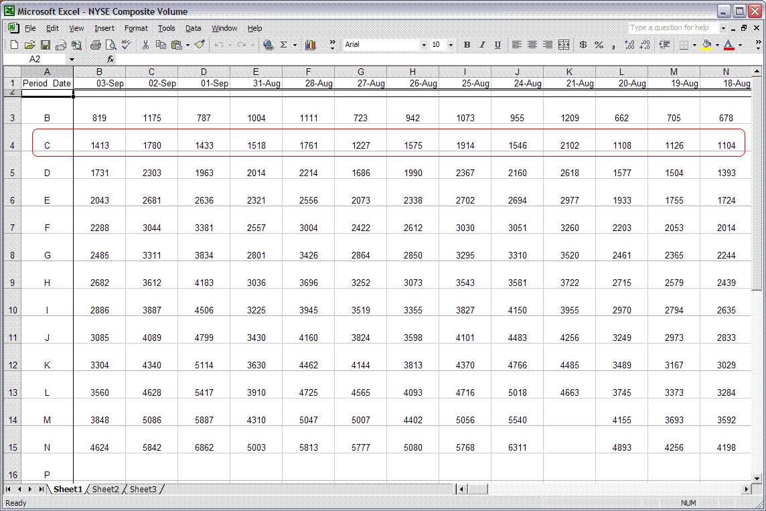The image size is (766, 511).
Task: Open the Edit menu
Action: (52, 28)
